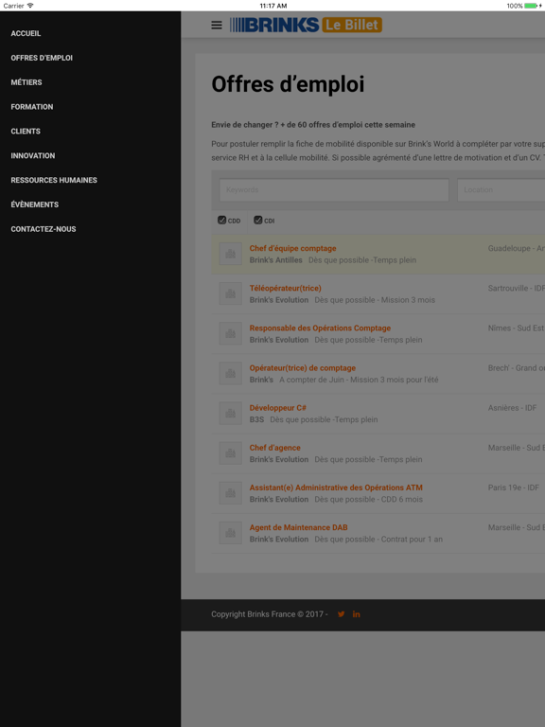545x727 pixels.
Task: Open the Responsable des Opérations Comptage offer
Action: click(320, 328)
